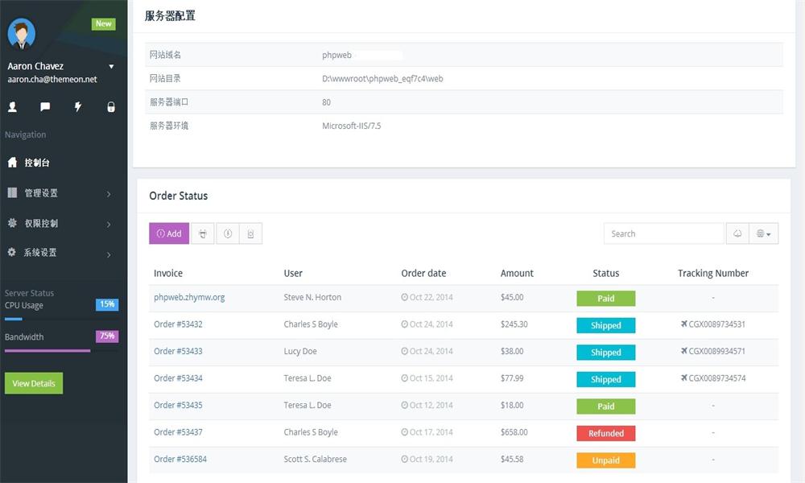The height and width of the screenshot is (483, 805).
Task: Click the last icon button right of Add
Action: click(x=250, y=233)
